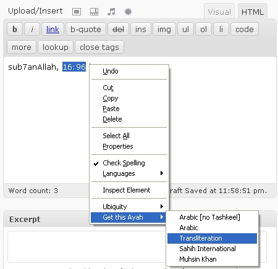
Task: Click the Excerpt panel heading
Action: point(25,220)
